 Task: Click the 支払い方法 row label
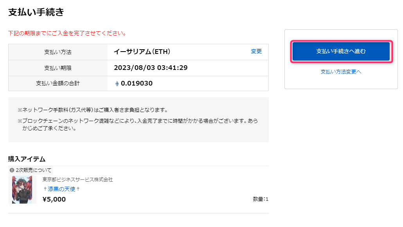coord(58,52)
